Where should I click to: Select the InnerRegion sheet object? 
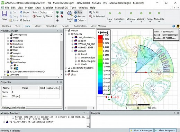click(x=88, y=58)
